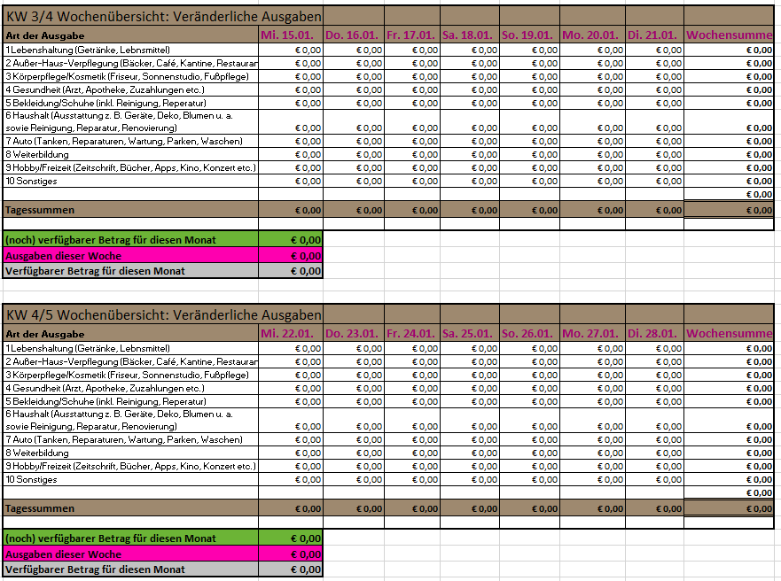
Task: Select the Do. 23.01. column header cell
Action: 354,334
